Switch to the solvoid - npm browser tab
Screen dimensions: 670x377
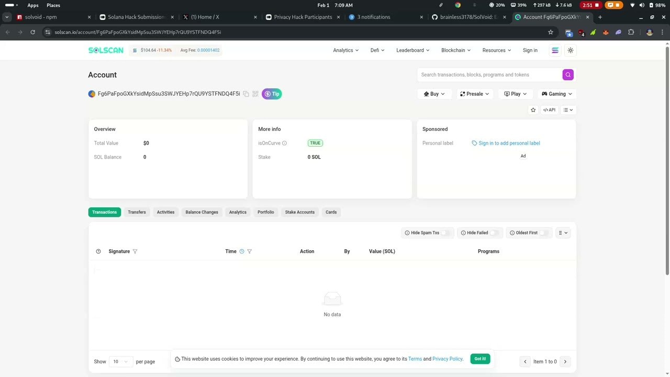52,17
